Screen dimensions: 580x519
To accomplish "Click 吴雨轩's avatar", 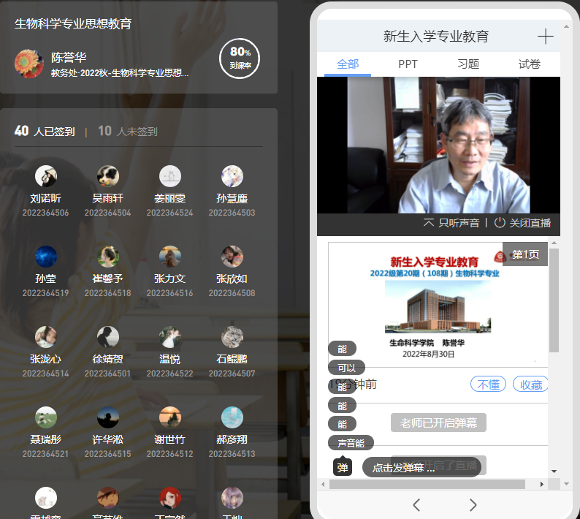I will [108, 176].
